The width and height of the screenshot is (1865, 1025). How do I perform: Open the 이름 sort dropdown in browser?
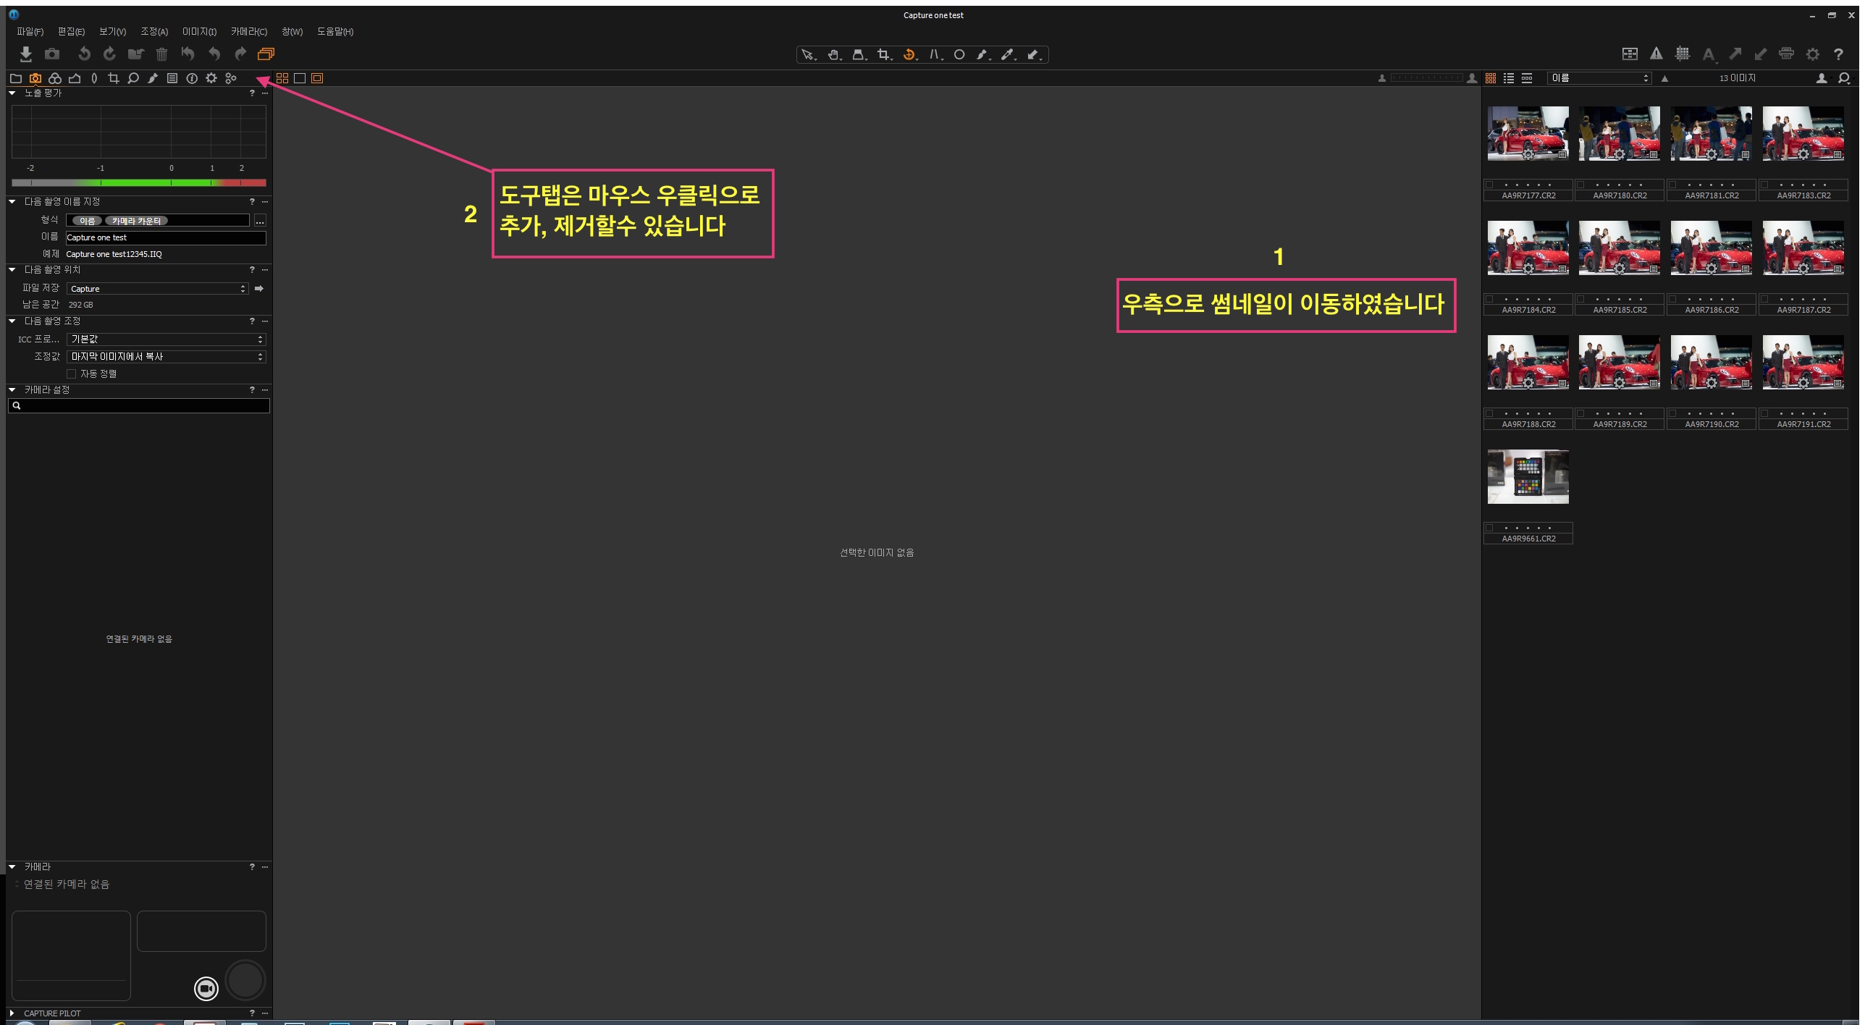1599,78
